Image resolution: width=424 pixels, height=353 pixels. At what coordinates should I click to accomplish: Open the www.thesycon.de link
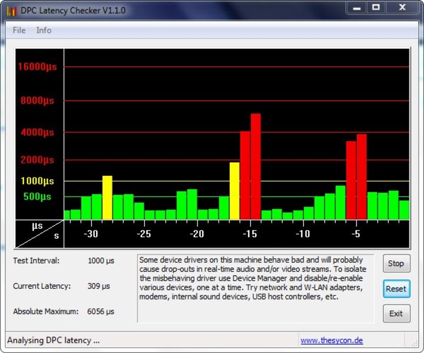point(332,340)
